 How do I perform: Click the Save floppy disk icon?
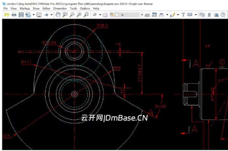click(21, 15)
